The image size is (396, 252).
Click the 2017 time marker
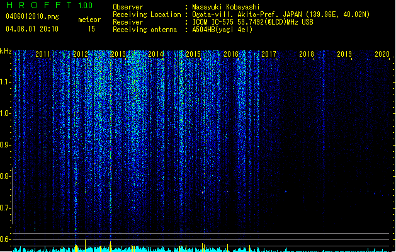[269, 54]
